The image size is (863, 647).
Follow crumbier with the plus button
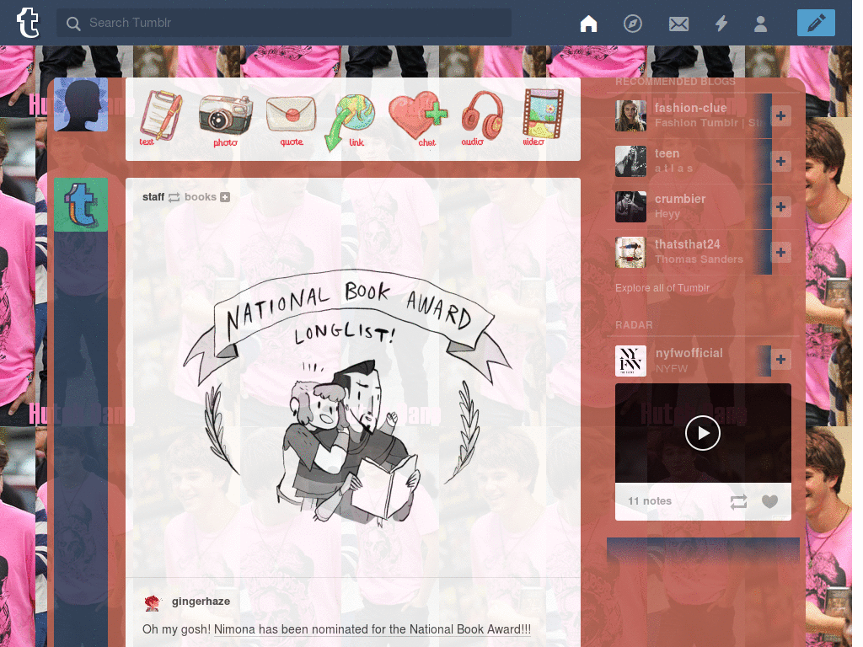780,207
